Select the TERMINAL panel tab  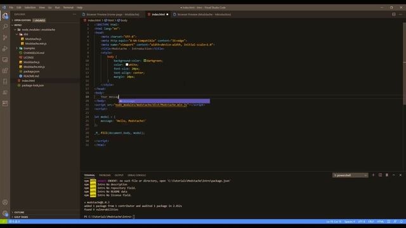pyautogui.click(x=89, y=175)
